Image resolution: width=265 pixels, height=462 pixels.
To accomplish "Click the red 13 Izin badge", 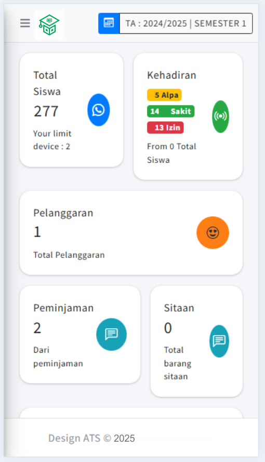I will tap(165, 127).
